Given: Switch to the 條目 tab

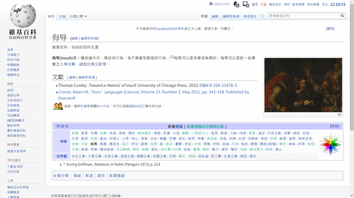Looking at the screenshot, I should tap(51, 16).
